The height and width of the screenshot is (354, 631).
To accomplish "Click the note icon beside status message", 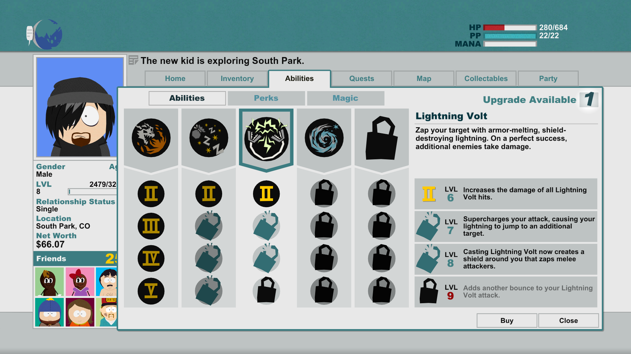I will pyautogui.click(x=133, y=60).
